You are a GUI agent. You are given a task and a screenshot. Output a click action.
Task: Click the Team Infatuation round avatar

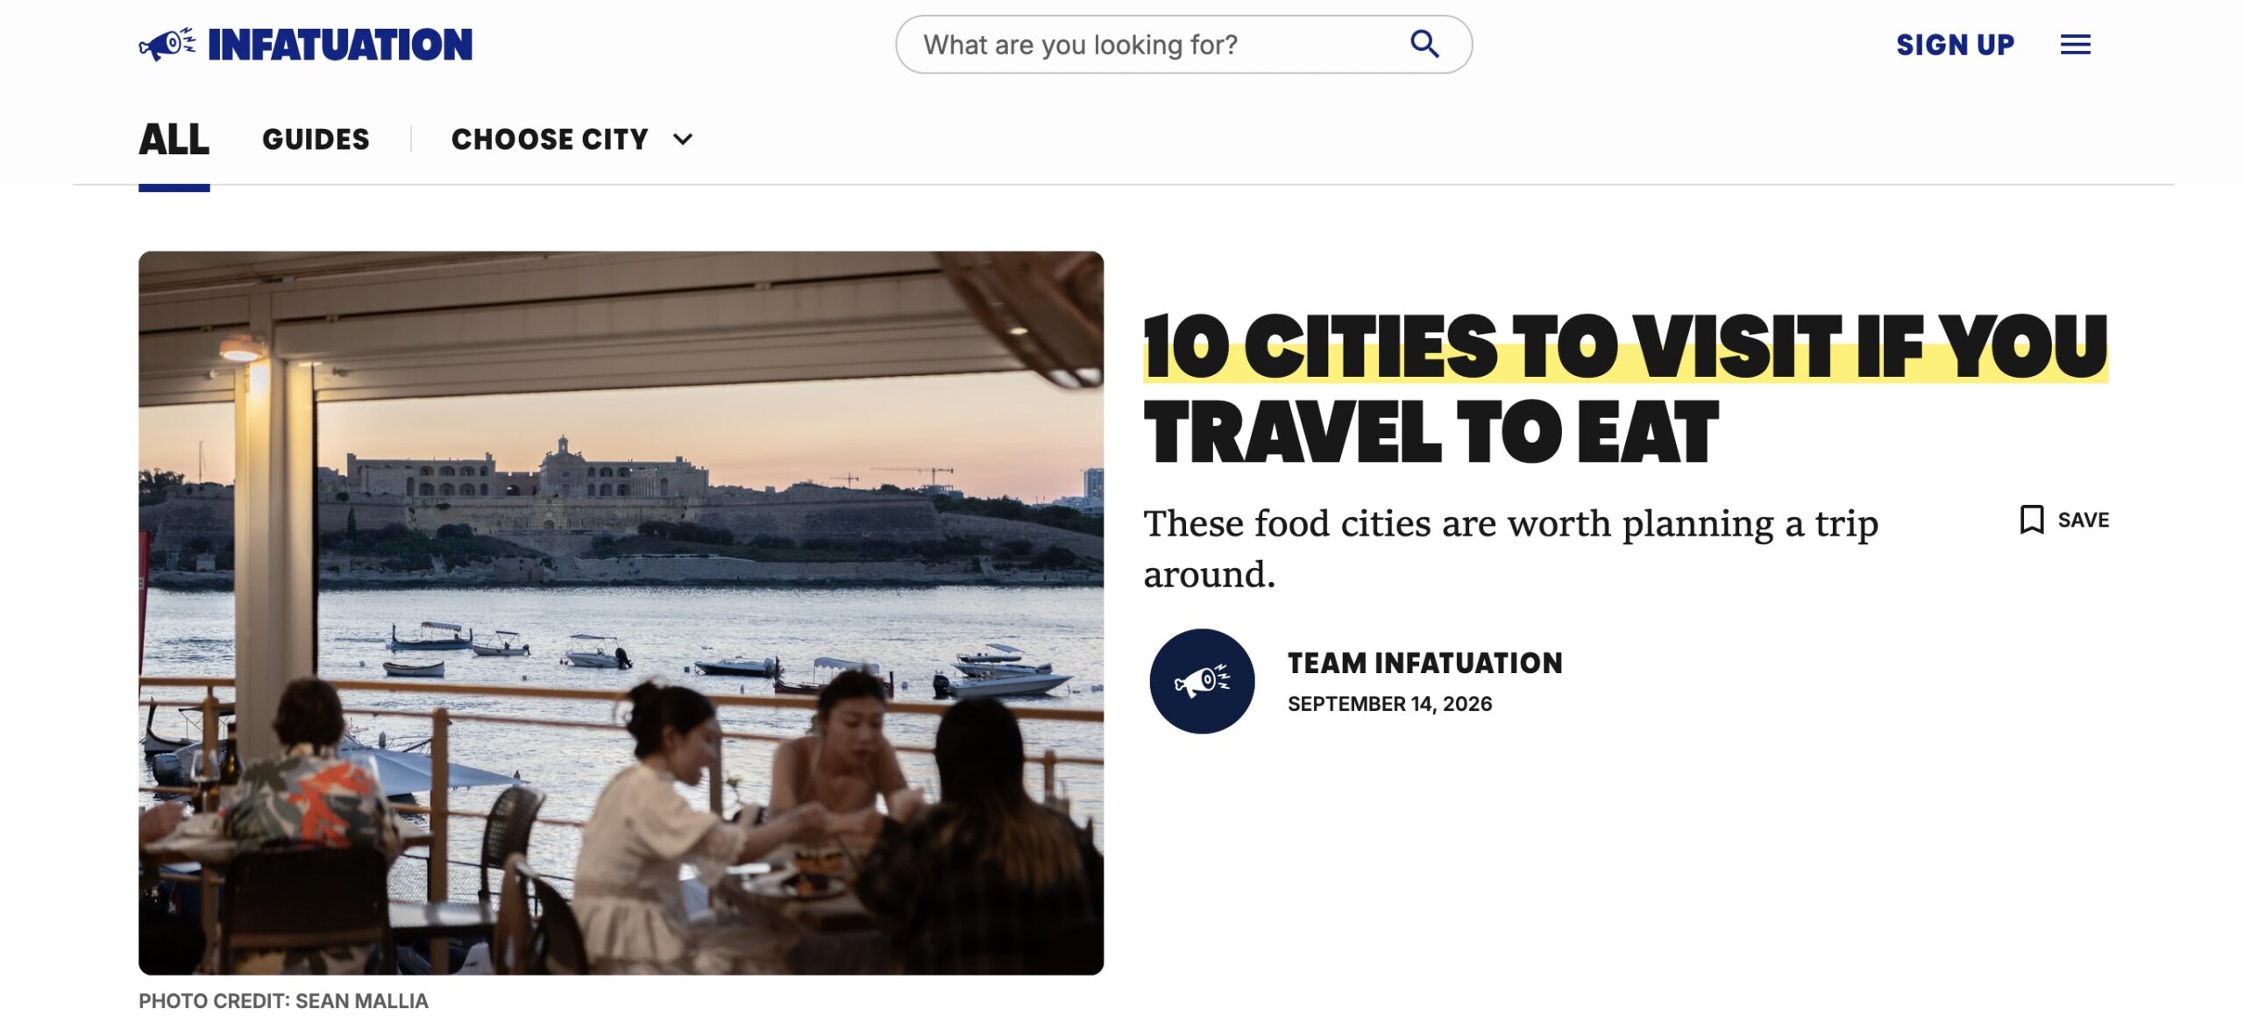click(1202, 681)
